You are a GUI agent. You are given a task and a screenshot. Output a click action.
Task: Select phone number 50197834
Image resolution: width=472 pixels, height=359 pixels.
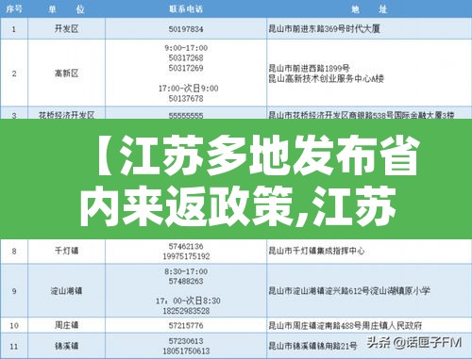click(186, 29)
